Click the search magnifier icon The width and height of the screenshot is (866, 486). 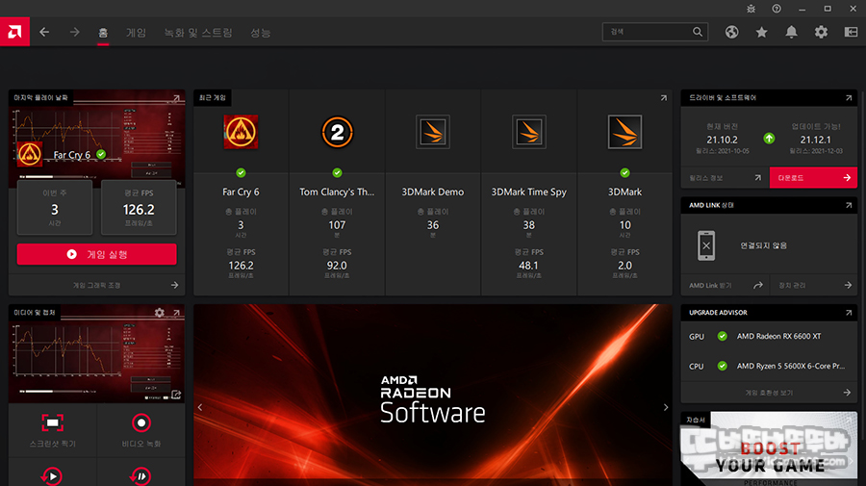(698, 32)
